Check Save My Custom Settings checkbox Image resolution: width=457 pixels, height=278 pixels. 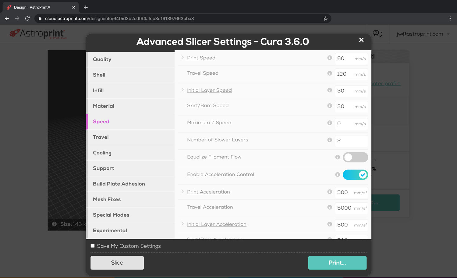[93, 246]
